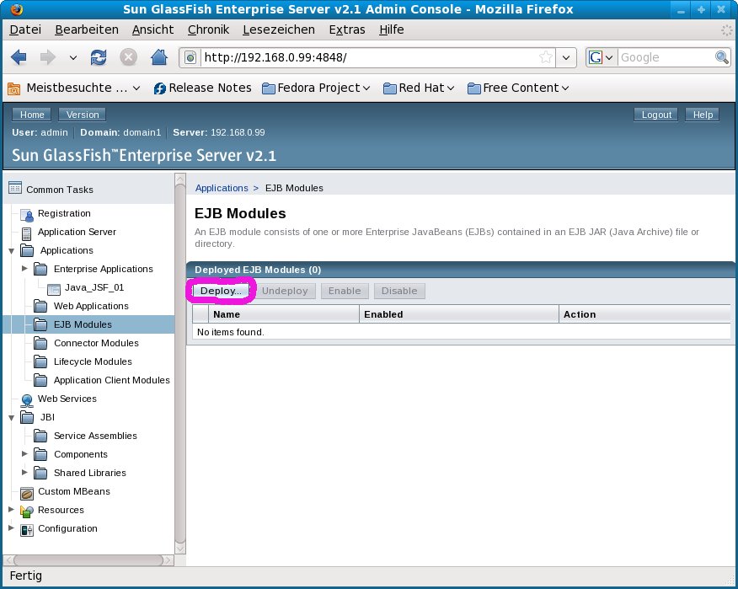738x589 pixels.
Task: Click the Logout button
Action: coord(656,115)
